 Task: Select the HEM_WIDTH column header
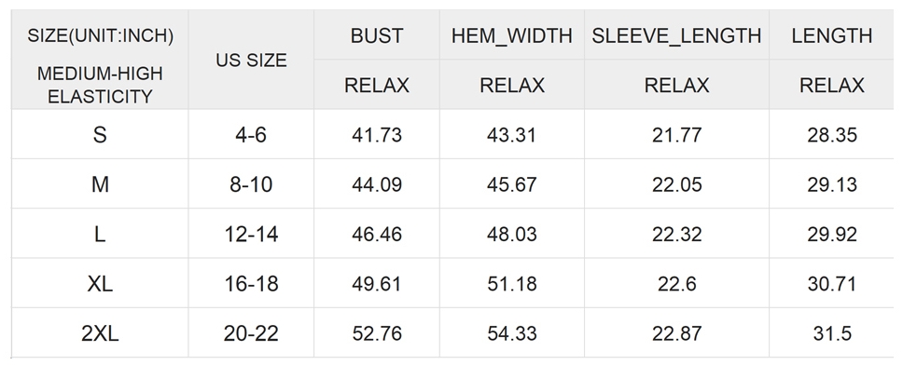click(512, 35)
